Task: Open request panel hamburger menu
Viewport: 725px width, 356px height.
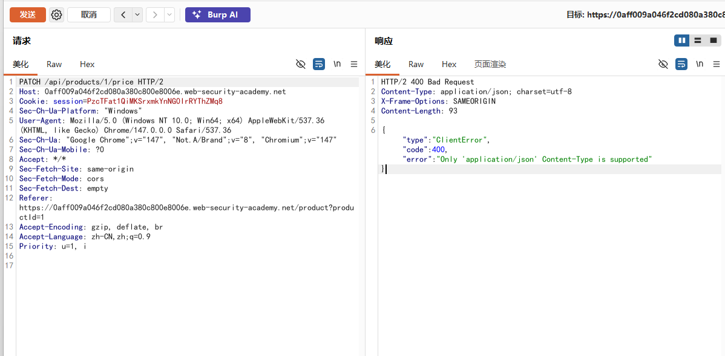Action: pyautogui.click(x=354, y=64)
